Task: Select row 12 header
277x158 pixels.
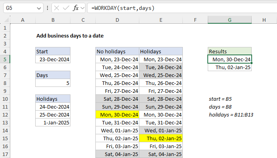Action: (x=5, y=115)
